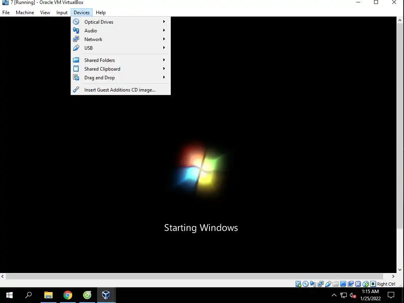The width and height of the screenshot is (404, 303).
Task: Expand the Drag and Drop submenu arrow
Action: (x=164, y=77)
